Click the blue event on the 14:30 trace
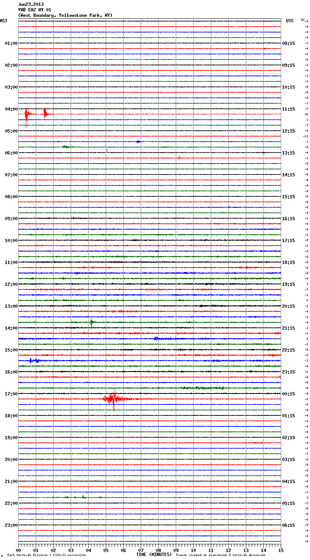Screen dimensions: 310x560 [x=156, y=339]
